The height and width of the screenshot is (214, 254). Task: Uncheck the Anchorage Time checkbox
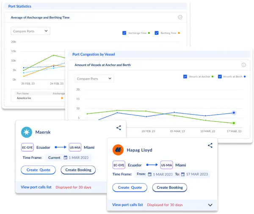pos(124,33)
